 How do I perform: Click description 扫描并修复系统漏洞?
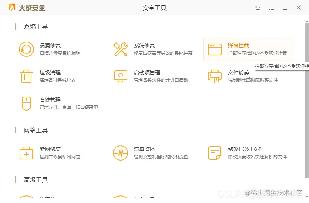click(x=60, y=53)
